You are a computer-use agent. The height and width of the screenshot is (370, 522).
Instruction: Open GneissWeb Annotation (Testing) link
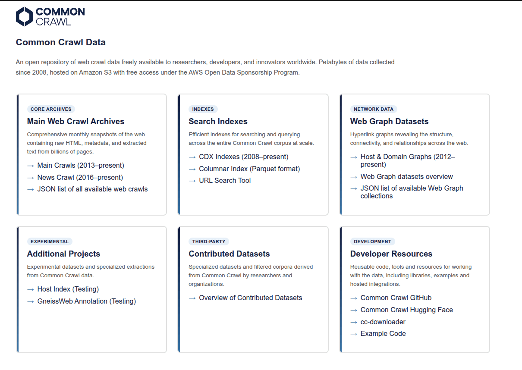pyautogui.click(x=87, y=301)
